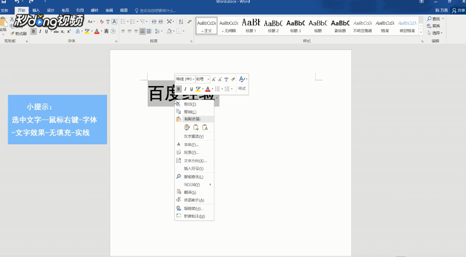Click Grow Font icon in mini toolbar

coord(214,79)
